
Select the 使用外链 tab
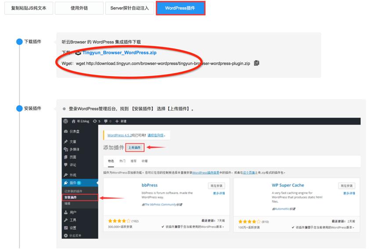[x=79, y=8]
